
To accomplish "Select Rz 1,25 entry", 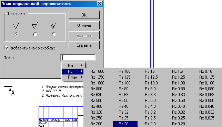I will (x=179, y=77).
